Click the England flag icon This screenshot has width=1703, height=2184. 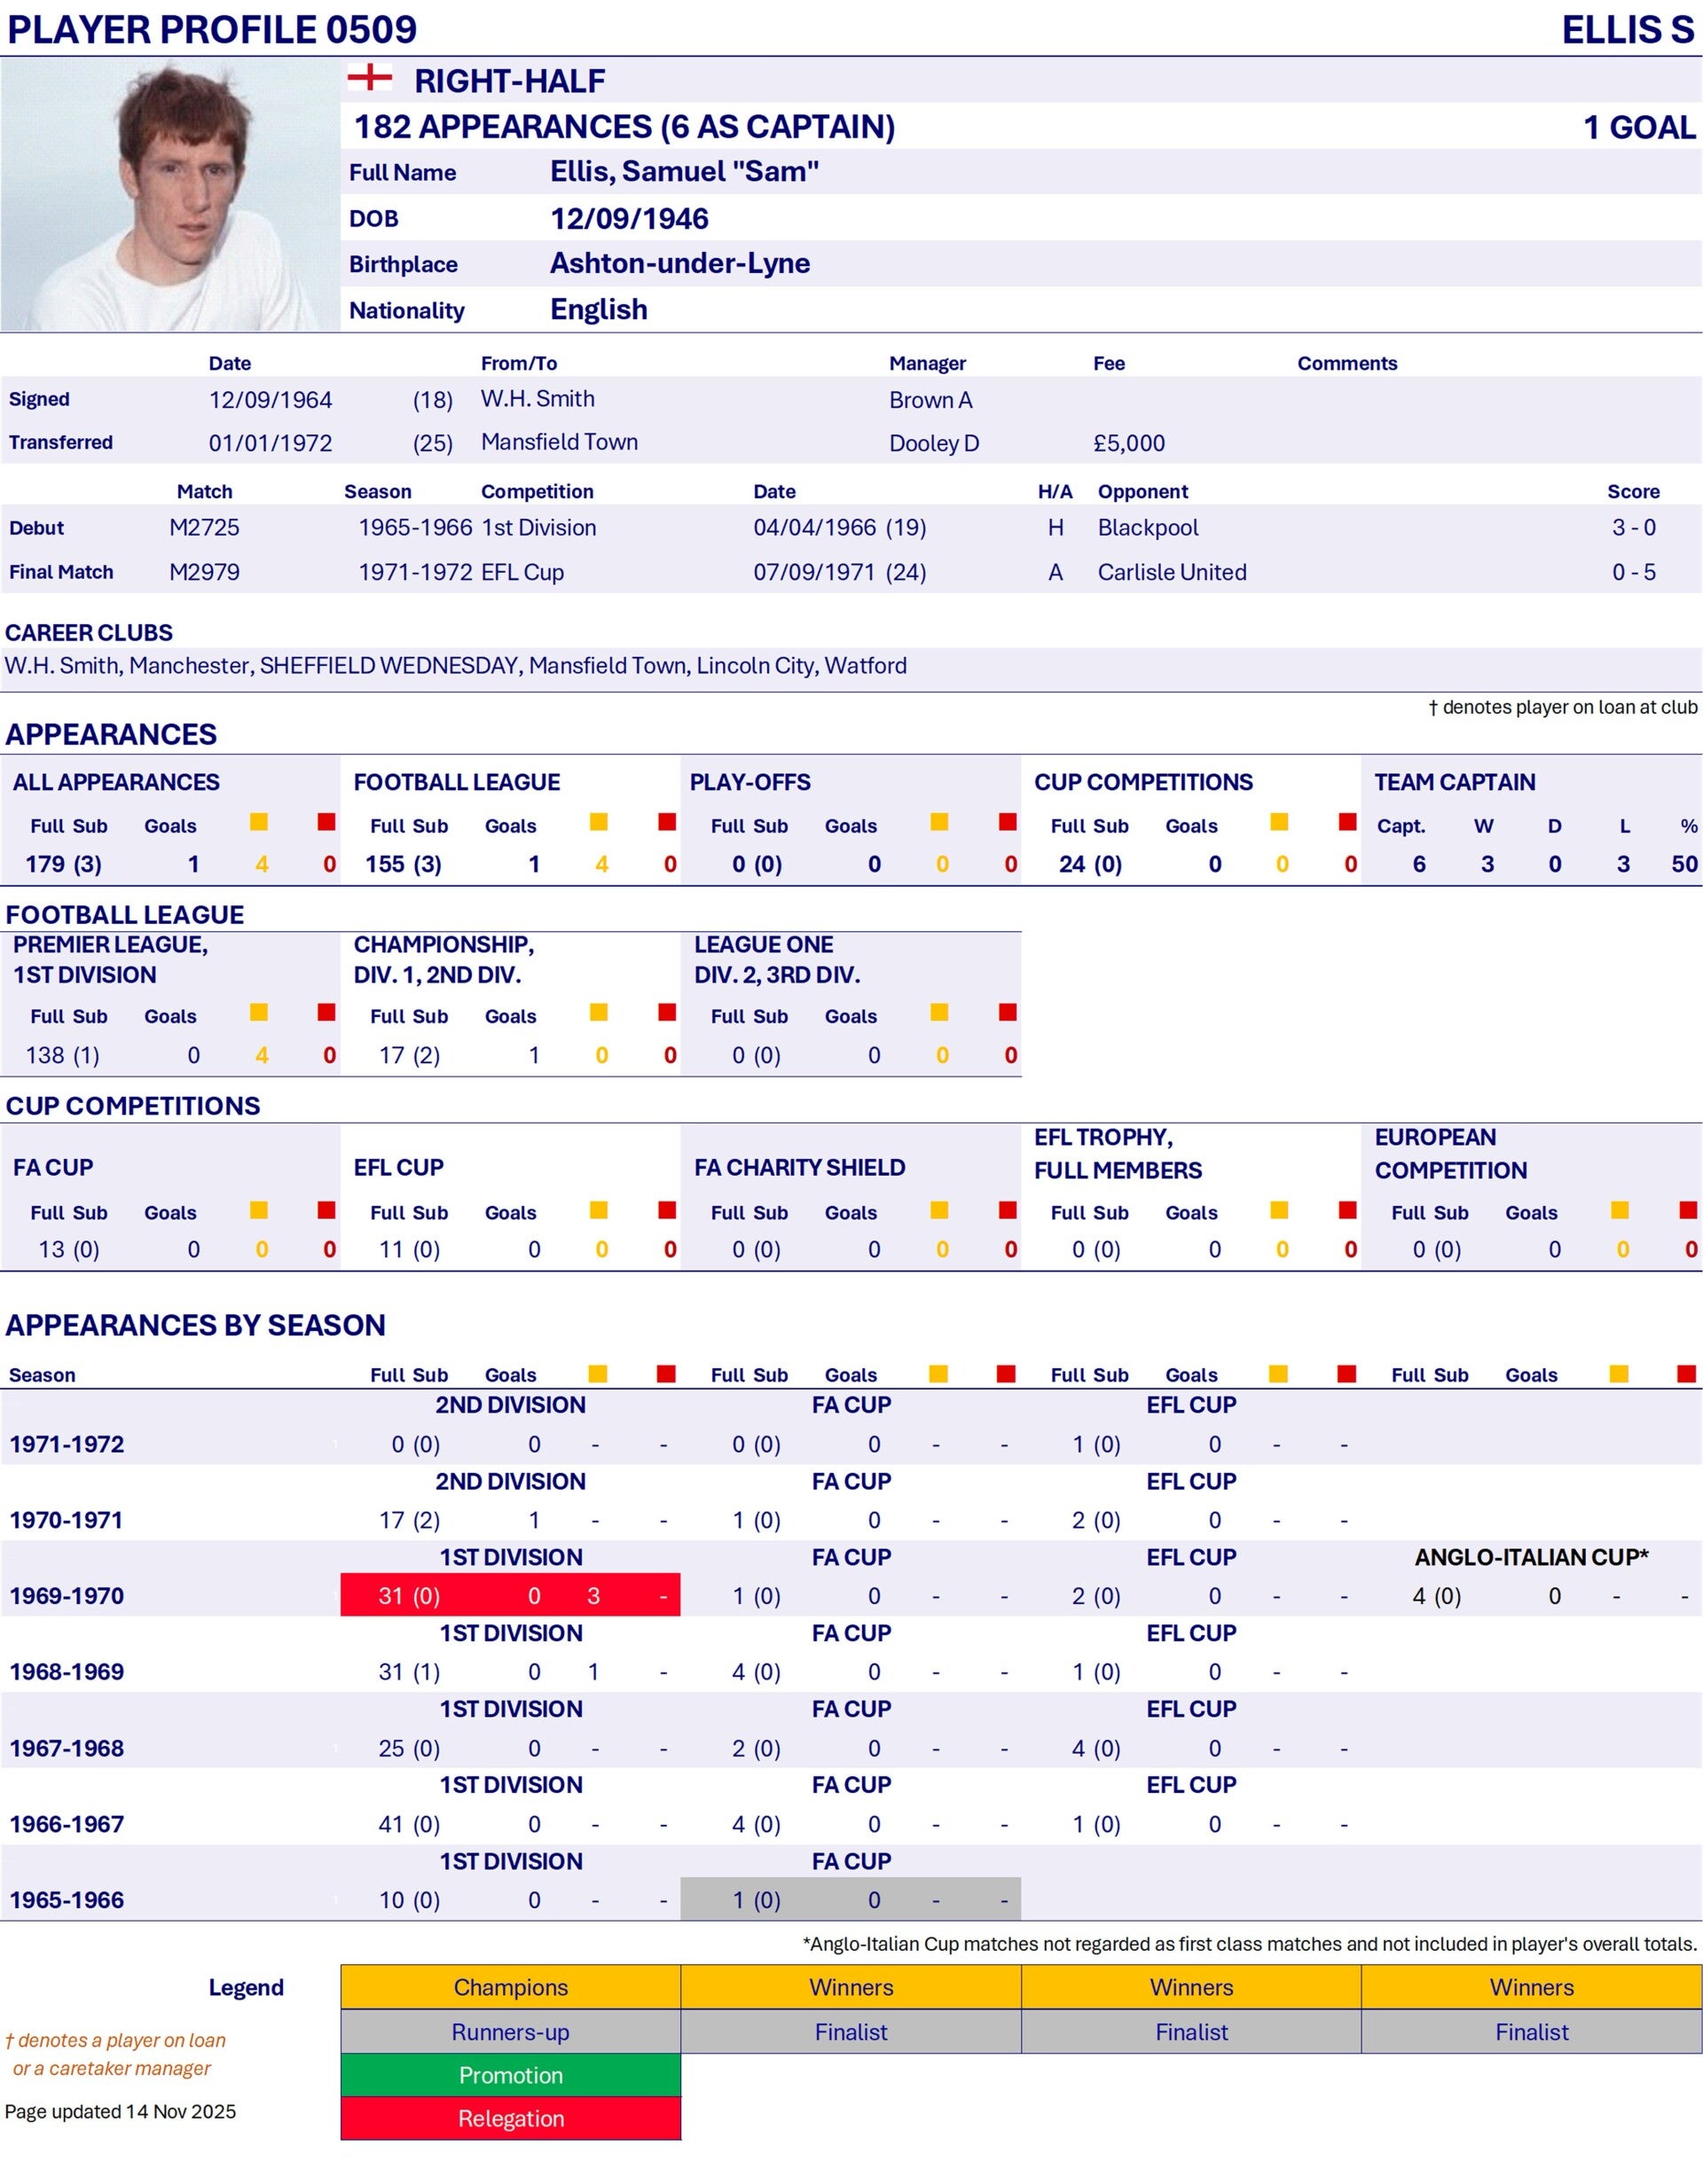pos(369,77)
